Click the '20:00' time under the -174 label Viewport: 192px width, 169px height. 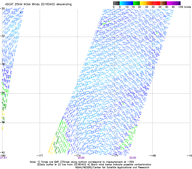pyautogui.click(x=81, y=158)
